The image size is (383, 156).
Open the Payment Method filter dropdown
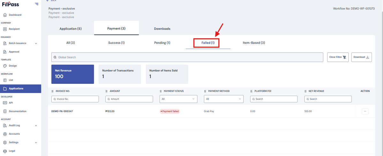pyautogui.click(x=224, y=99)
